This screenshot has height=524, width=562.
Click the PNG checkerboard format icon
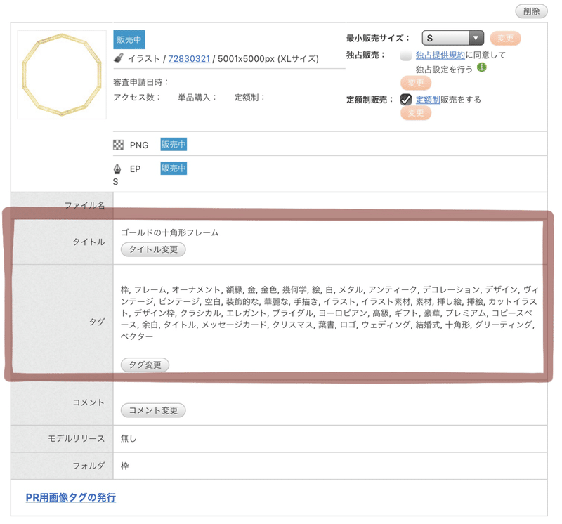point(118,145)
